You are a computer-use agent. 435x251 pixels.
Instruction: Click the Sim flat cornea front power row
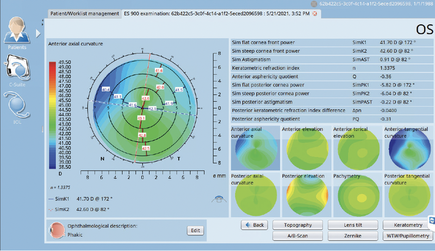[x=332, y=42]
